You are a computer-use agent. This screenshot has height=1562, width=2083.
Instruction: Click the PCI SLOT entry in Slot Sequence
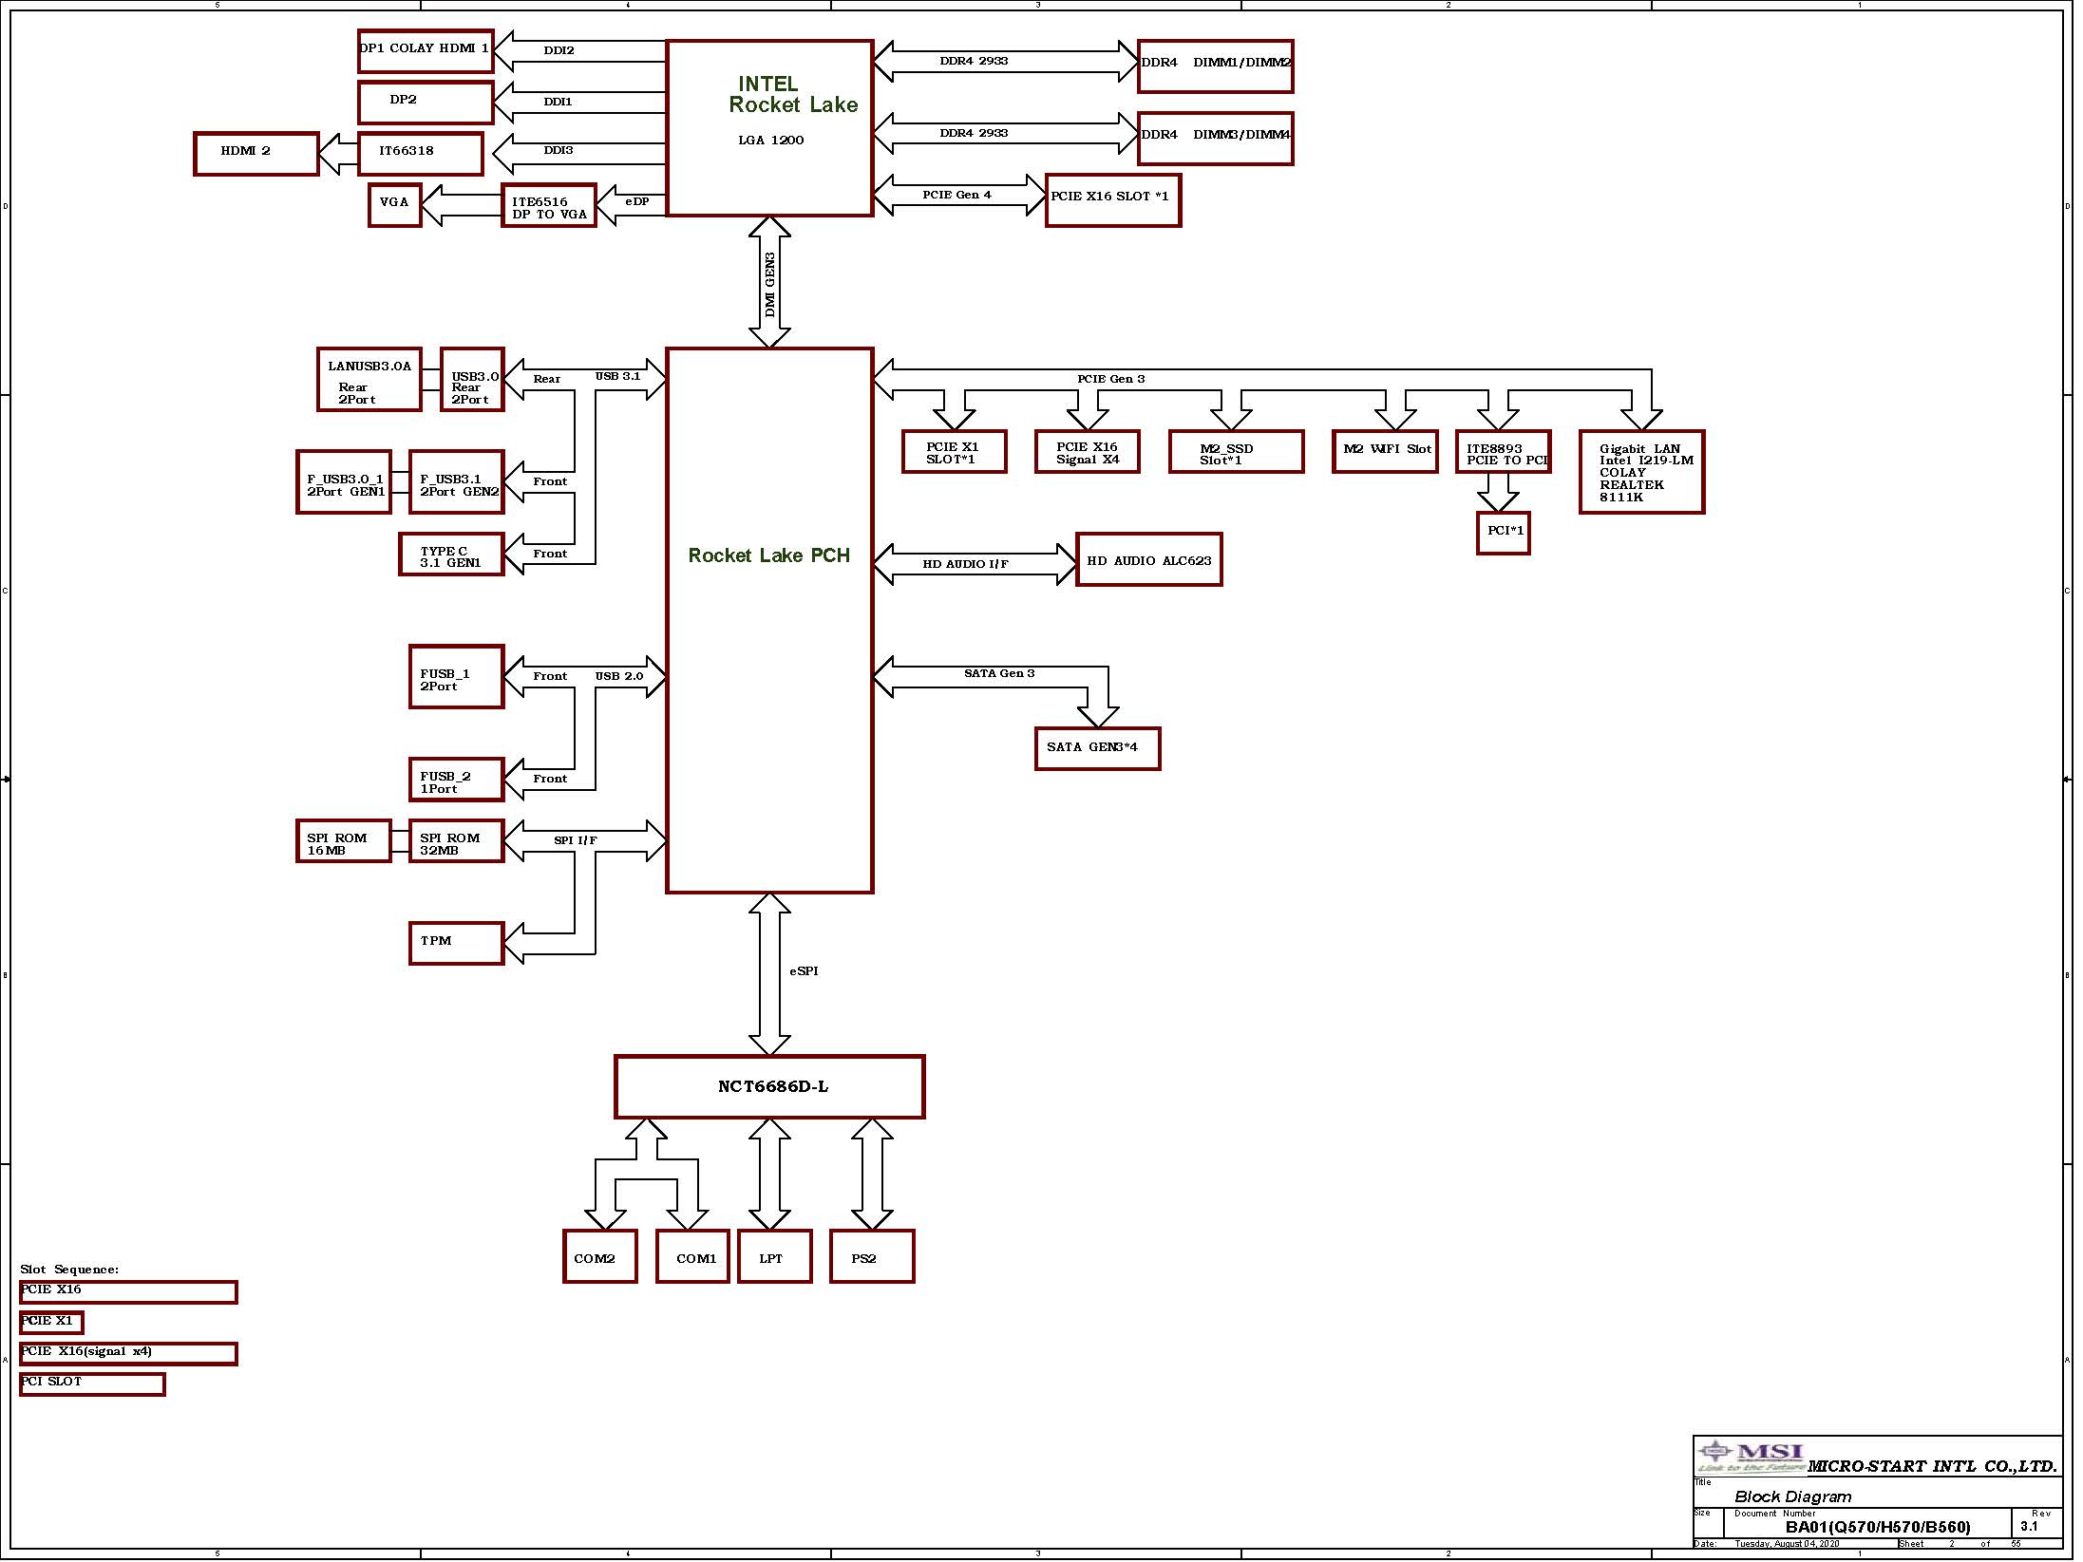91,1383
